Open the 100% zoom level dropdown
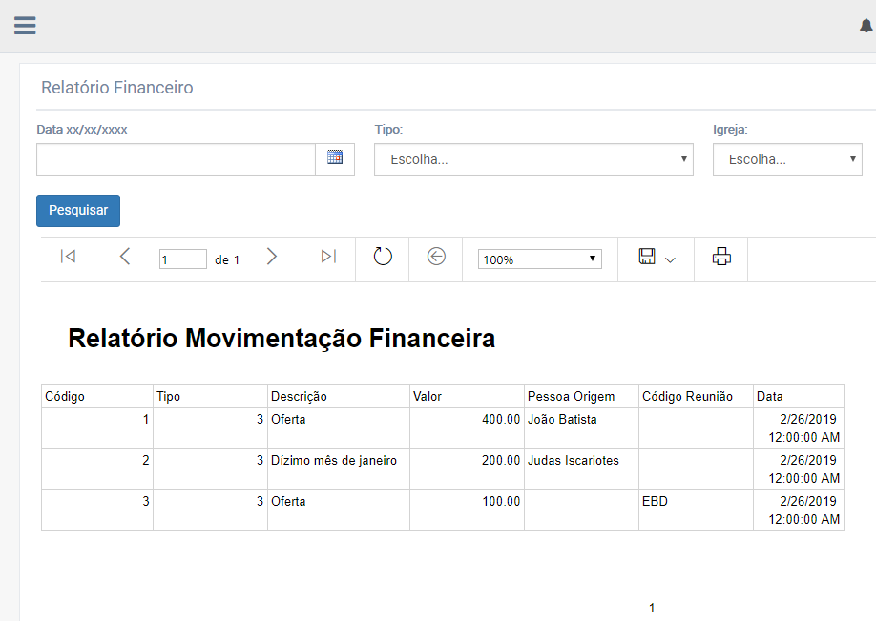Image resolution: width=876 pixels, height=621 pixels. (539, 259)
